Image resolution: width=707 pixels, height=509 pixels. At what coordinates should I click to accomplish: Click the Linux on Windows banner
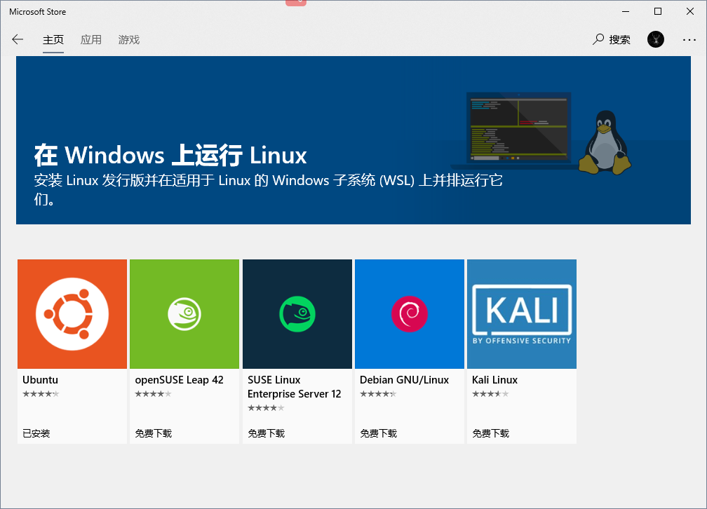(353, 140)
